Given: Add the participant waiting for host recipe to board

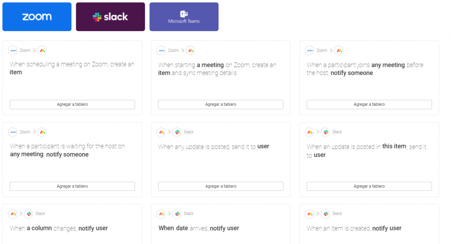Looking at the screenshot, I should (72, 186).
